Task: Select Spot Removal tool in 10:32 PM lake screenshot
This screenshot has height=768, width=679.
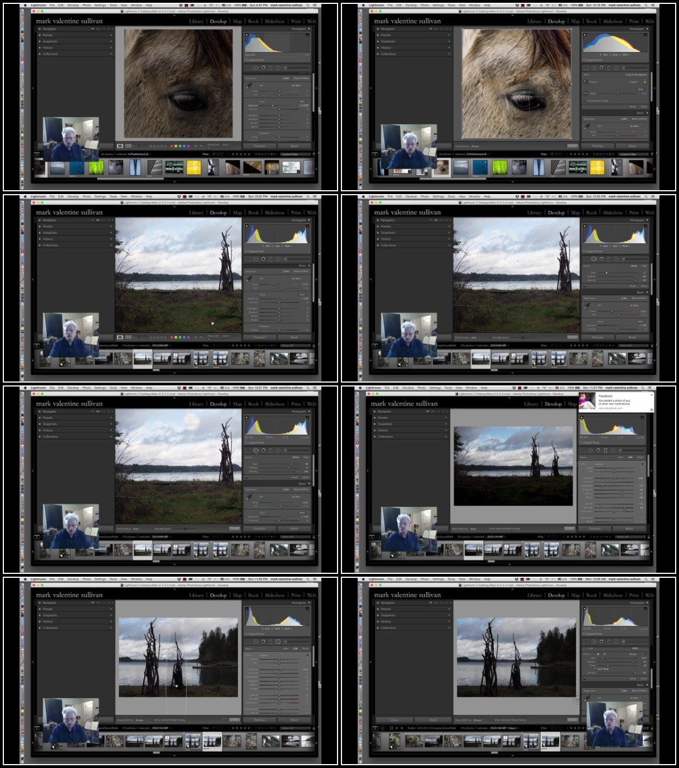Action: (x=255, y=259)
